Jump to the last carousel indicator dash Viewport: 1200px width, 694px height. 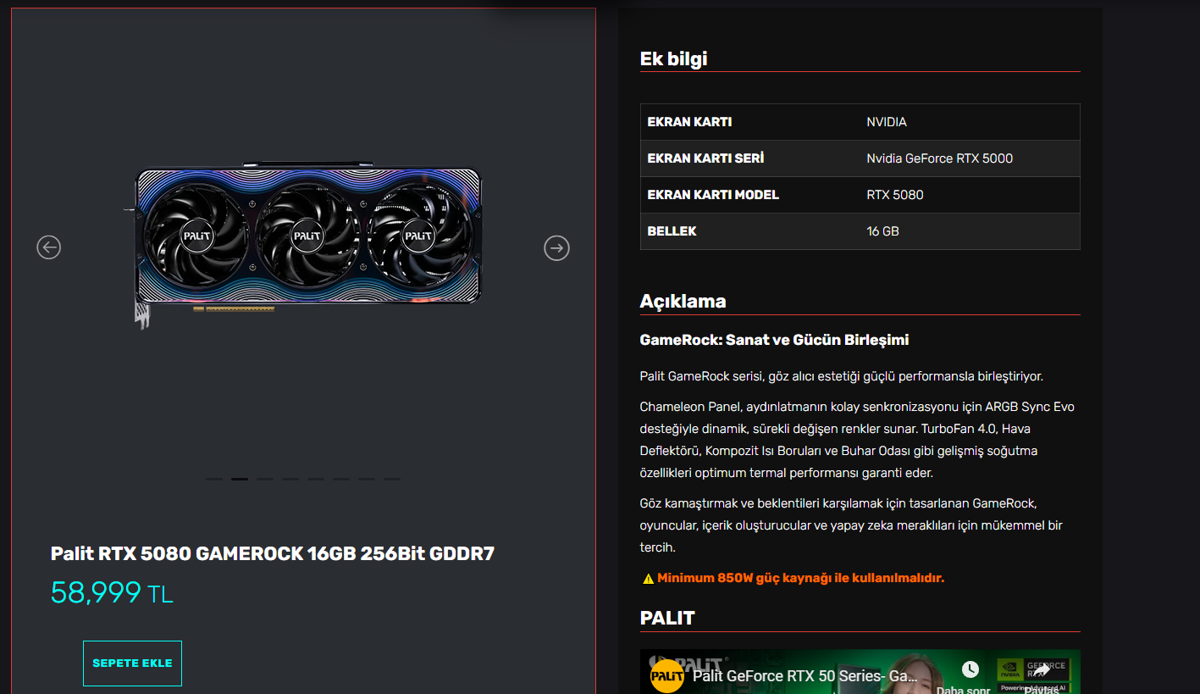pyautogui.click(x=392, y=479)
